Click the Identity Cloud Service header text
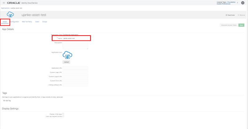The image size is (248, 129). tap(29, 3)
